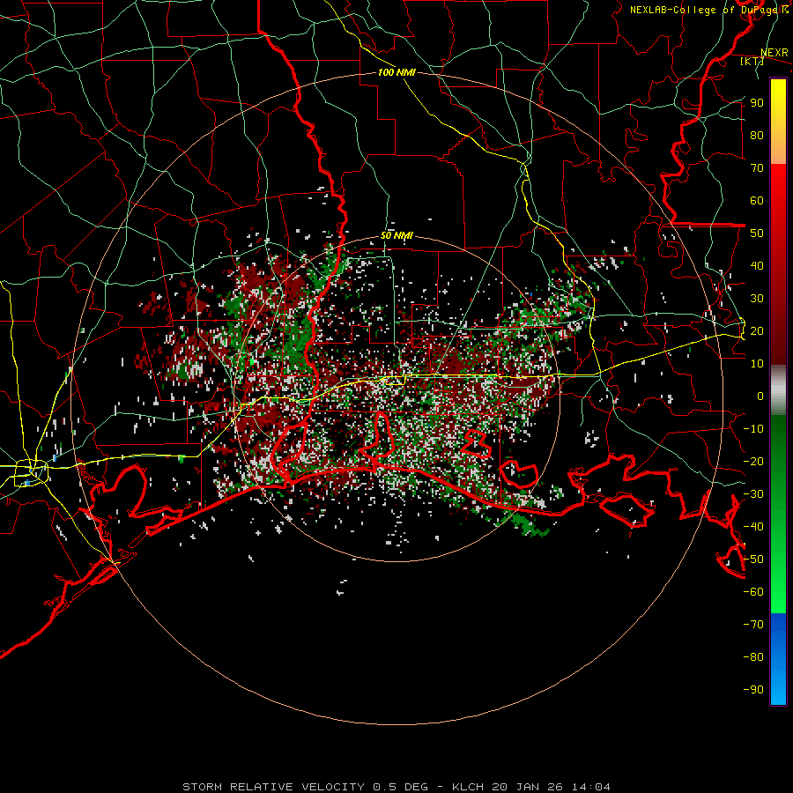This screenshot has width=793, height=793.
Task: Click "0.5 DEG" in the footer
Action: point(400,787)
